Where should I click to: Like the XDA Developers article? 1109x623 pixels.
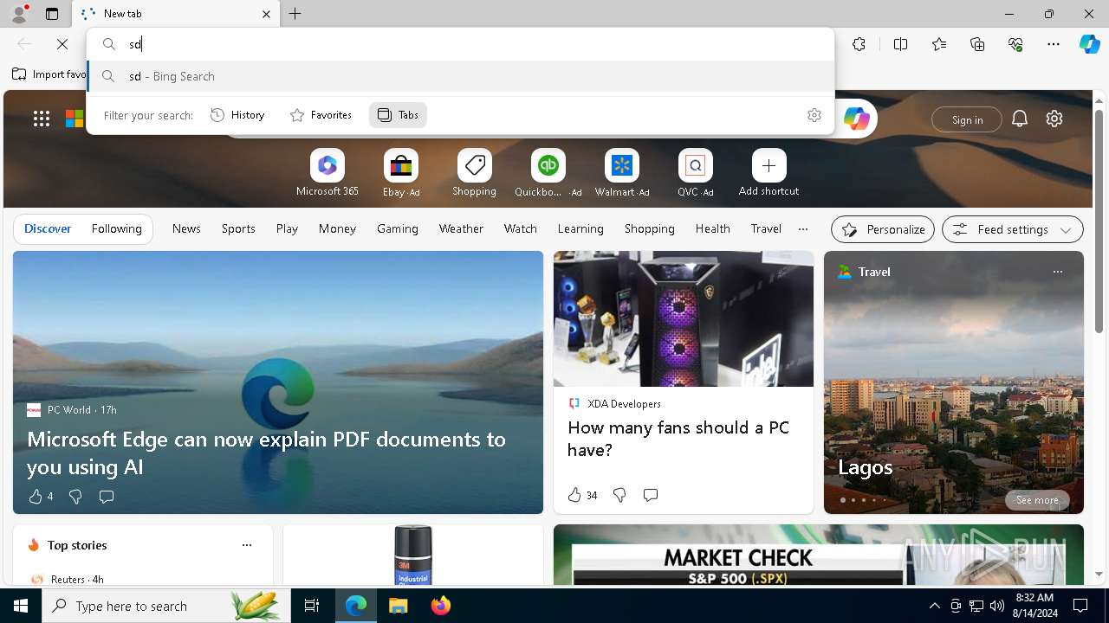[582, 495]
